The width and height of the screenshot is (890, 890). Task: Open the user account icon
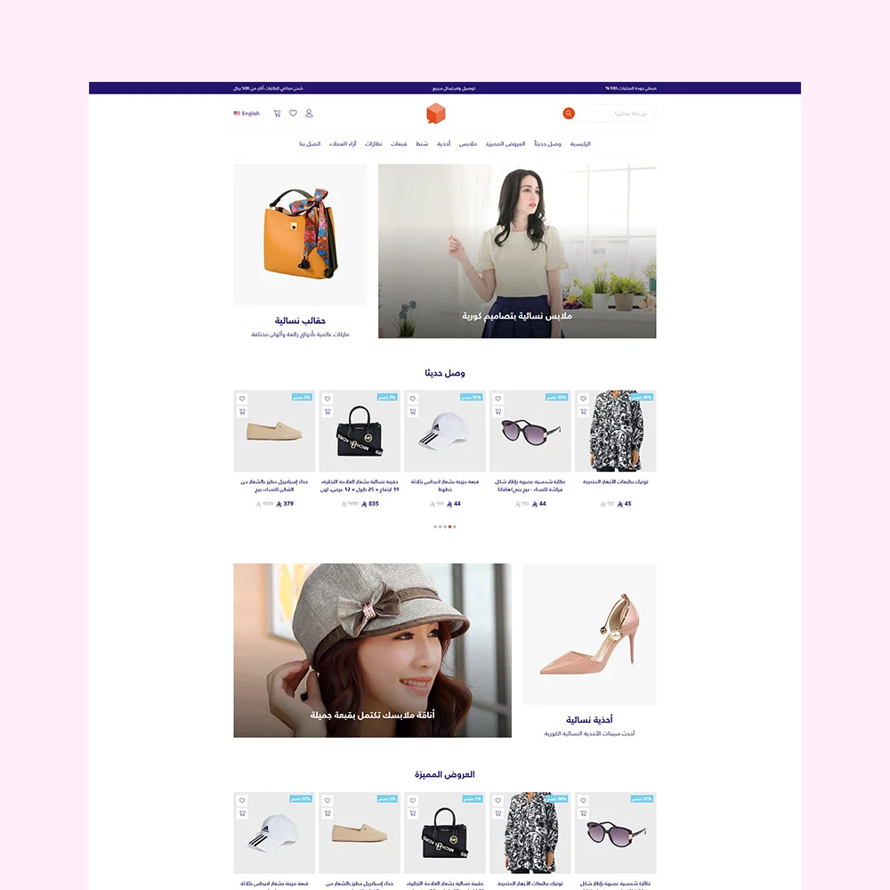[x=309, y=114]
